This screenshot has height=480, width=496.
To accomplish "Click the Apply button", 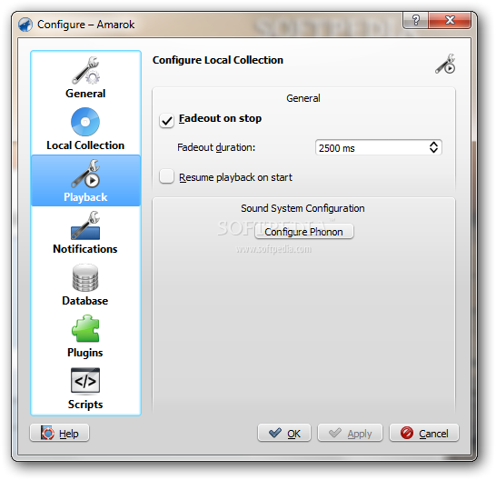I will [x=350, y=433].
